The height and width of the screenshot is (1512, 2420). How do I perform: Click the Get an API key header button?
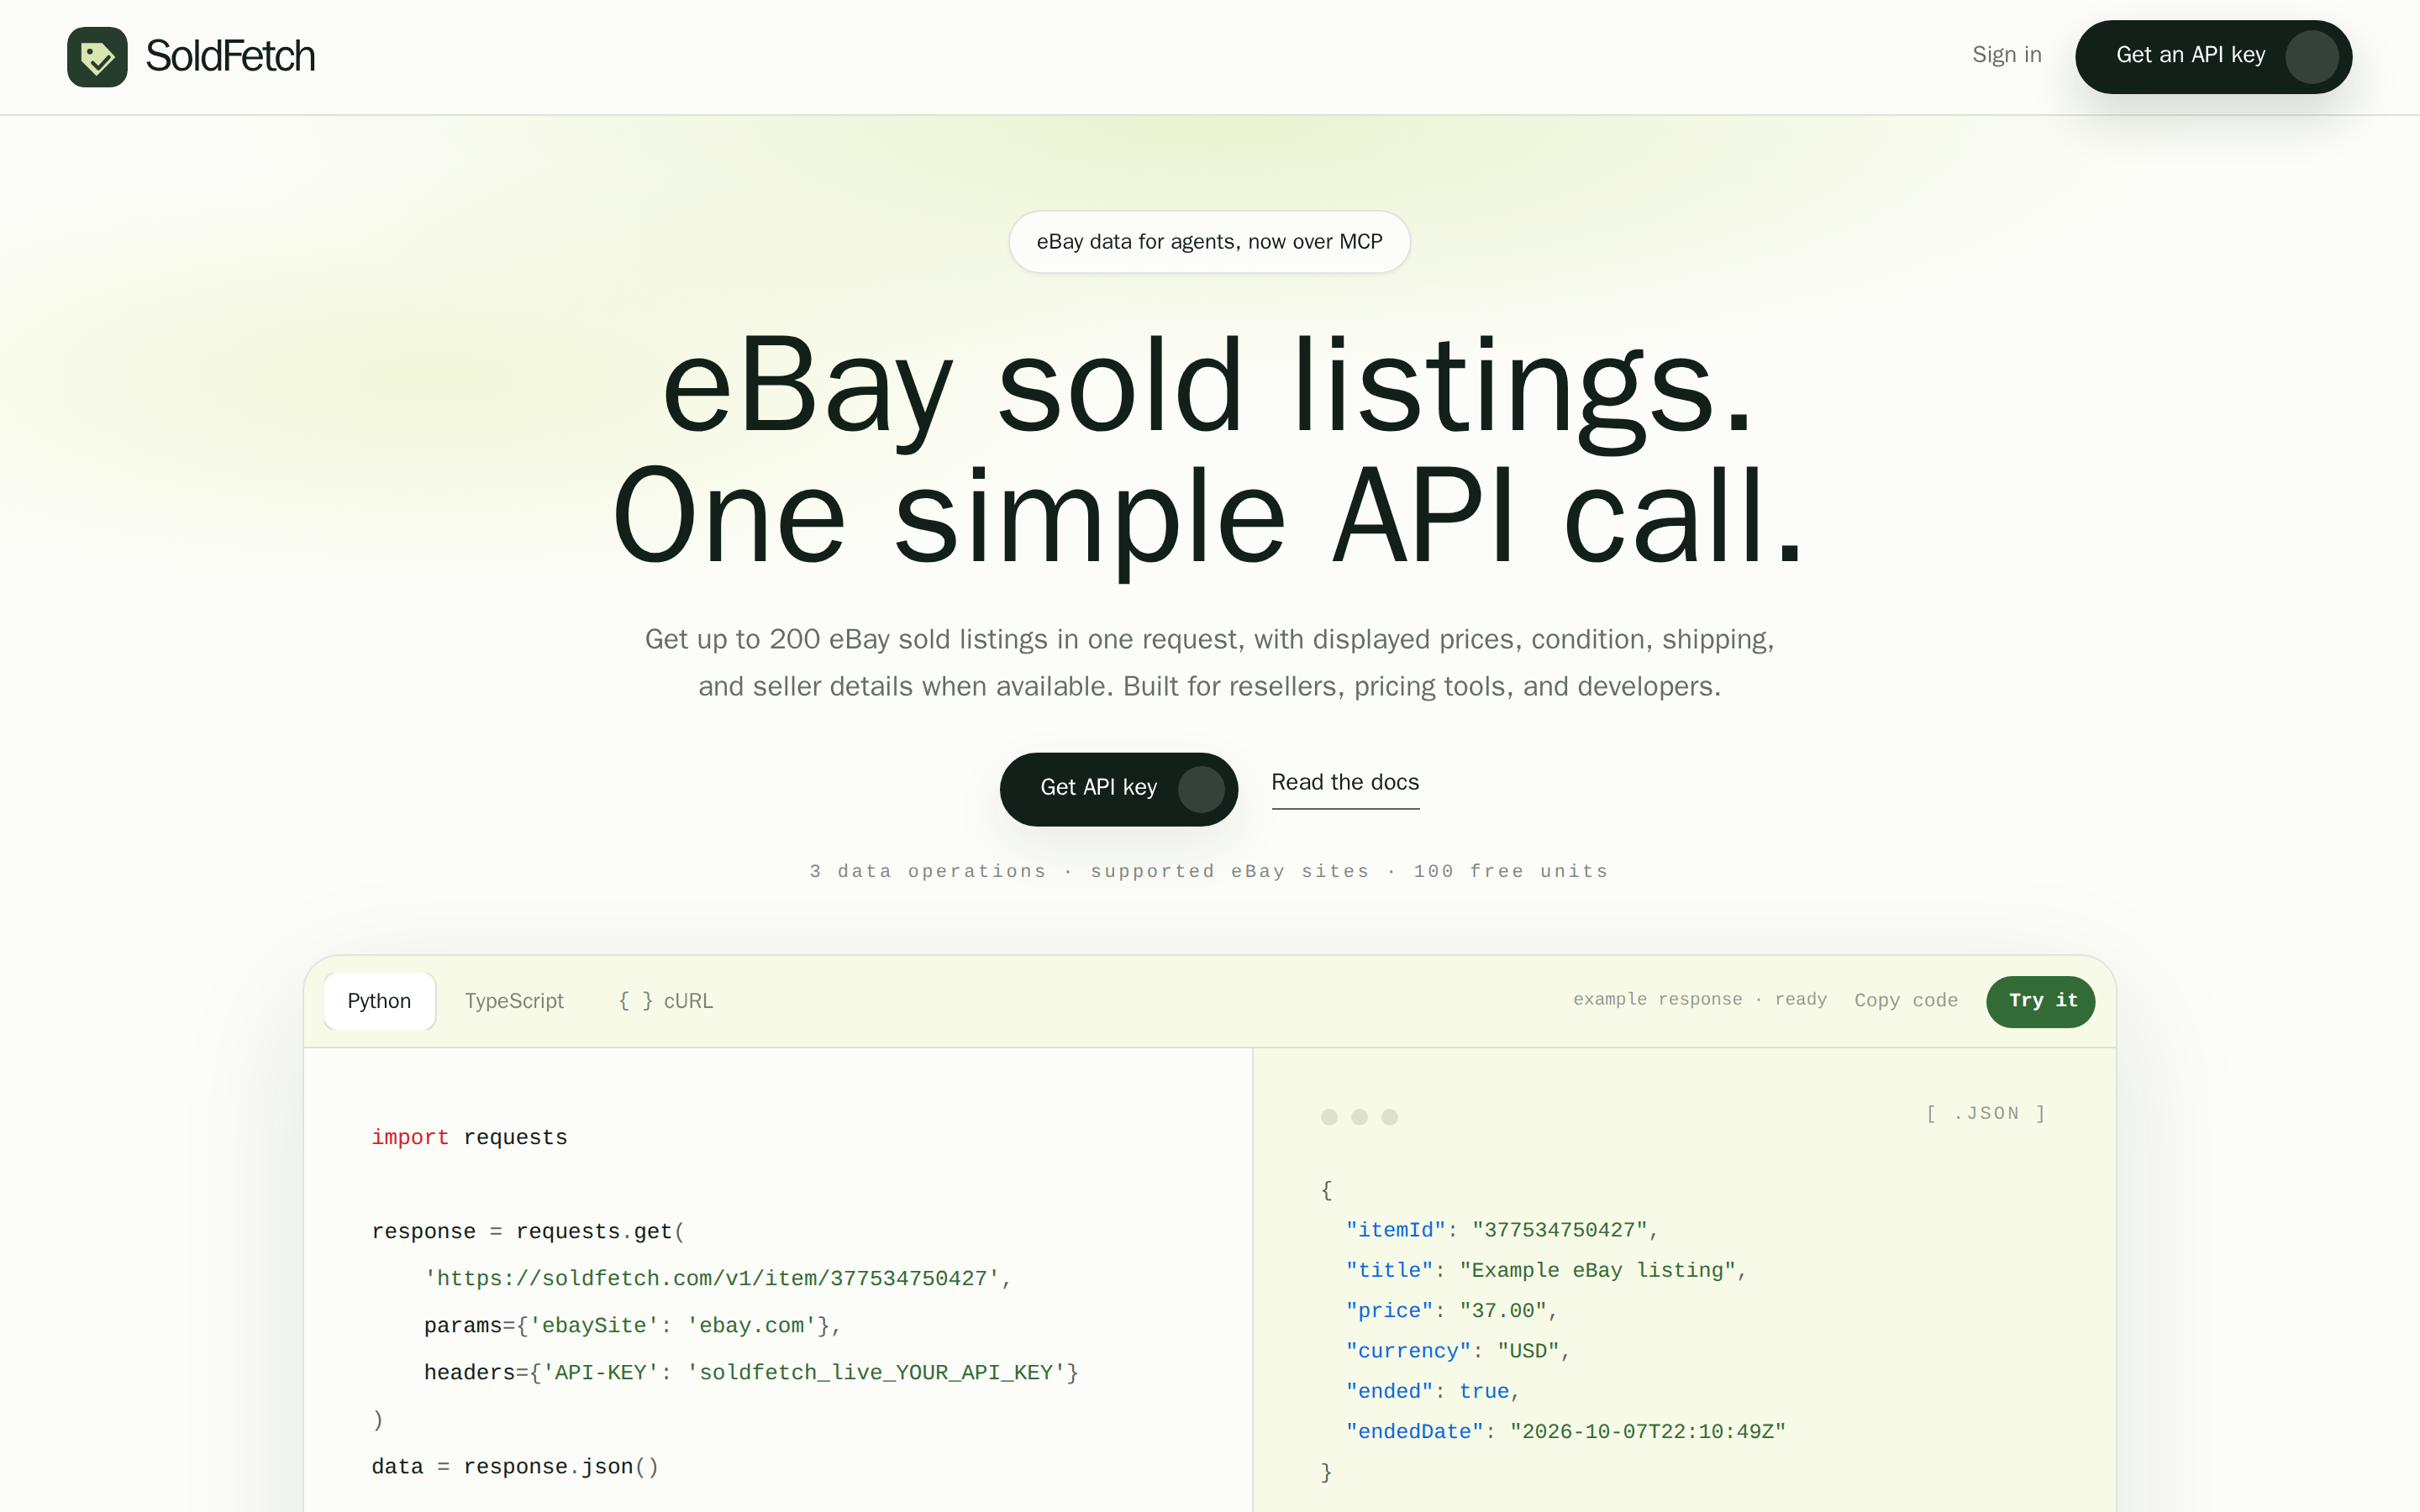pos(2213,57)
